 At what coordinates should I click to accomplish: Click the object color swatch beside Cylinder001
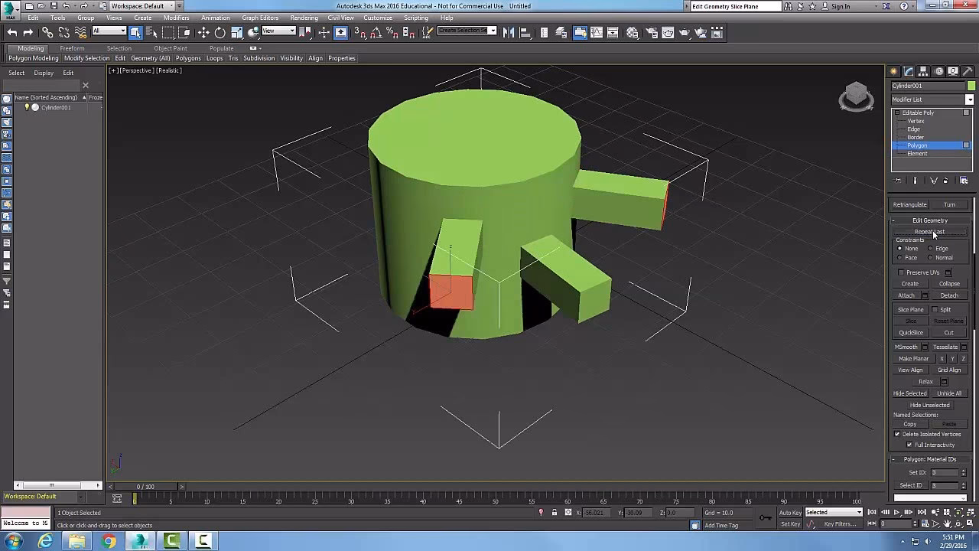pos(971,86)
